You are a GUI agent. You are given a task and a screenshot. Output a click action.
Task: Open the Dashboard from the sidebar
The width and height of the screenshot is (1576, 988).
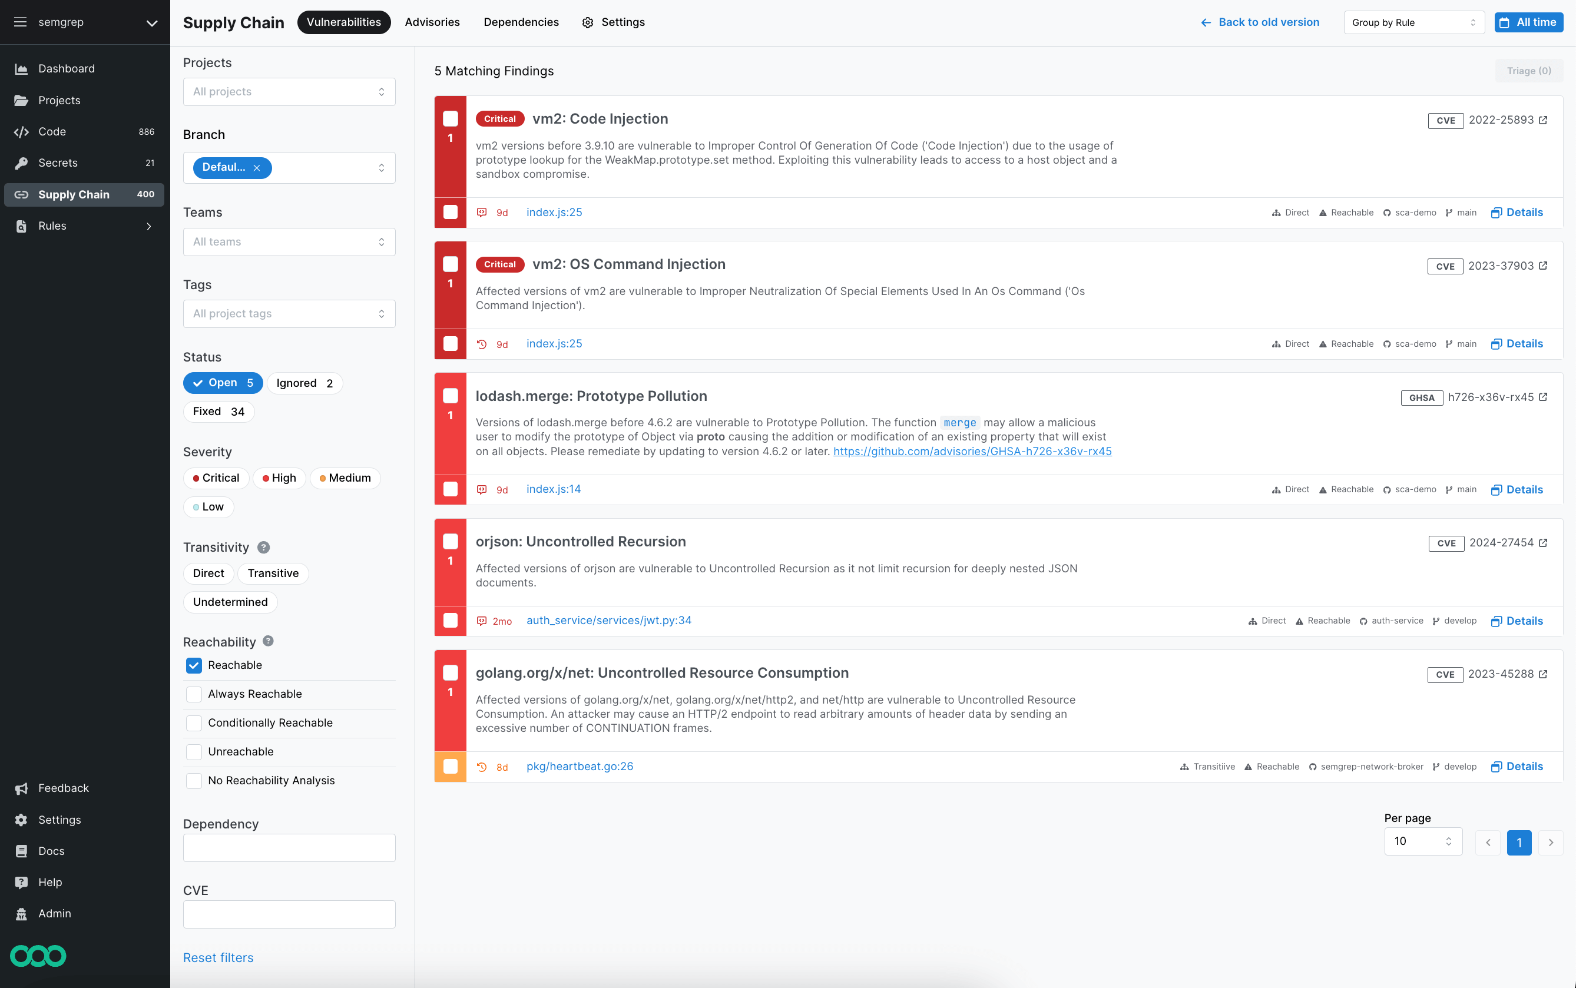coord(68,69)
